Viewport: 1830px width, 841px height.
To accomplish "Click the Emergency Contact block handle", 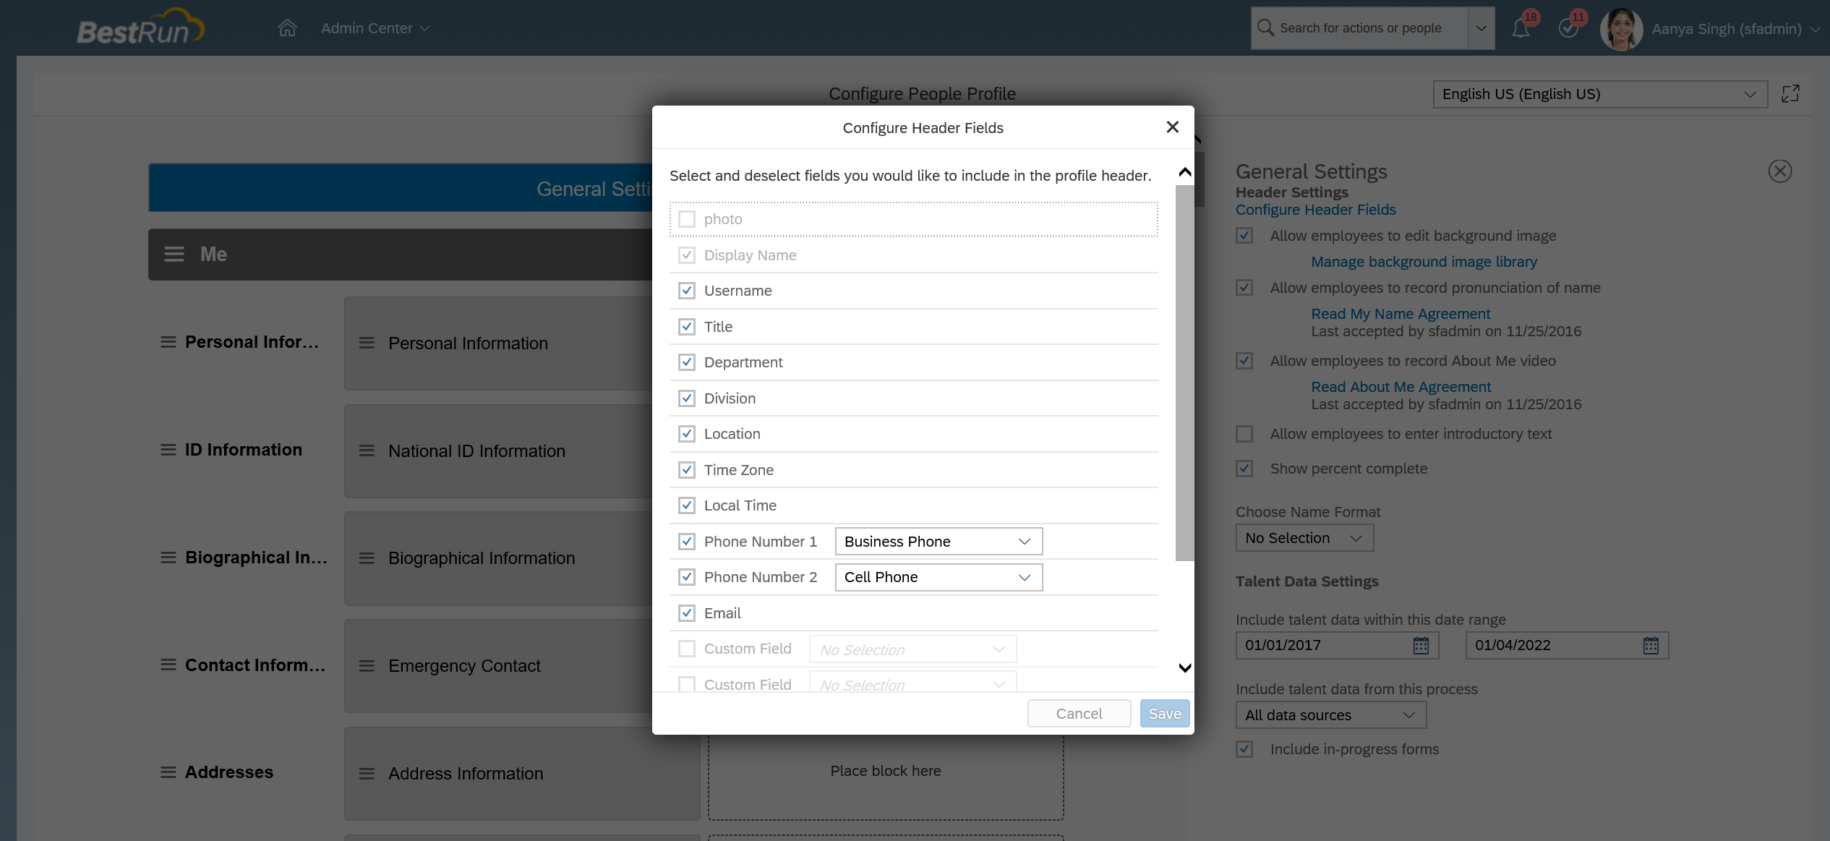I will pos(367,666).
